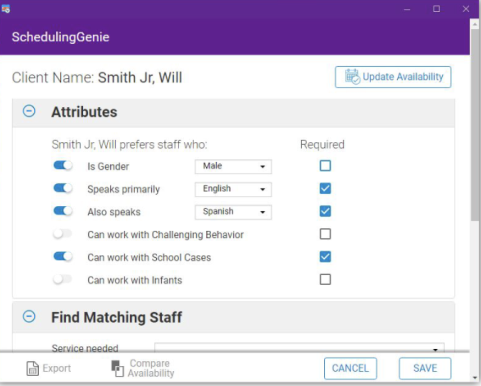Turn off the Also speaks toggle
This screenshot has height=386, width=481.
[63, 211]
